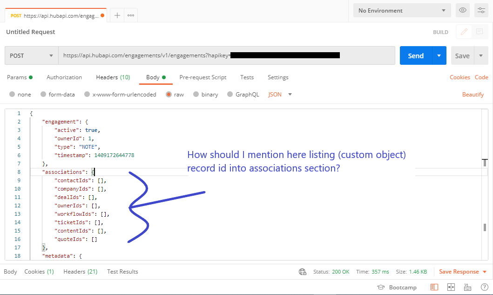493x295 pixels.
Task: Click the environment quick look eye icon
Action: [462, 10]
